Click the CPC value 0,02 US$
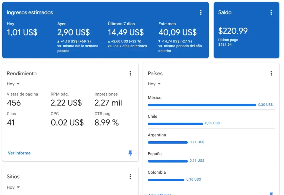This screenshot has width=284, height=195. point(67,123)
